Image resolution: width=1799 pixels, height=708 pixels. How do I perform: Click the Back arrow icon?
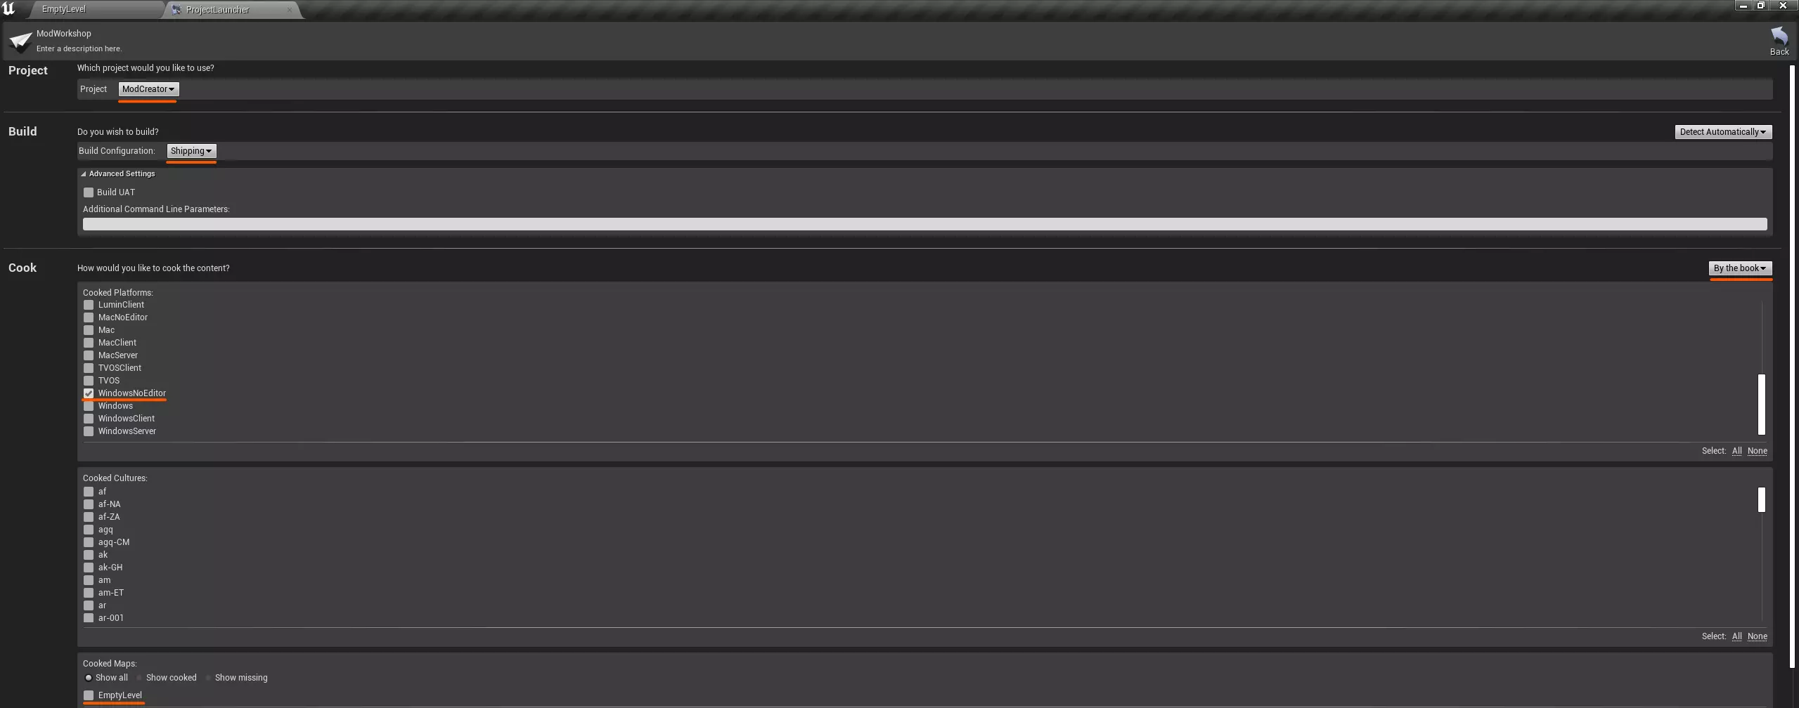click(x=1779, y=36)
